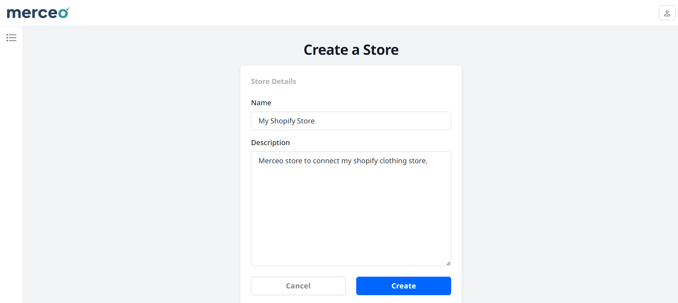Focus the store Name input field
This screenshot has width=678, height=303.
pos(351,121)
